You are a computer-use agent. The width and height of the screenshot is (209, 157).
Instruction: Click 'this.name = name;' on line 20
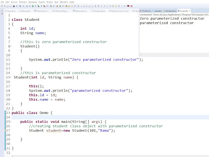[47, 100]
